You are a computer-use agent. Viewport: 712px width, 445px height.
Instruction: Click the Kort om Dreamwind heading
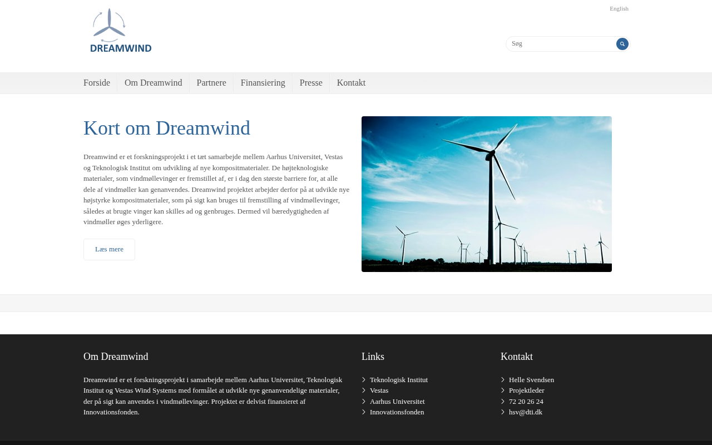point(167,128)
